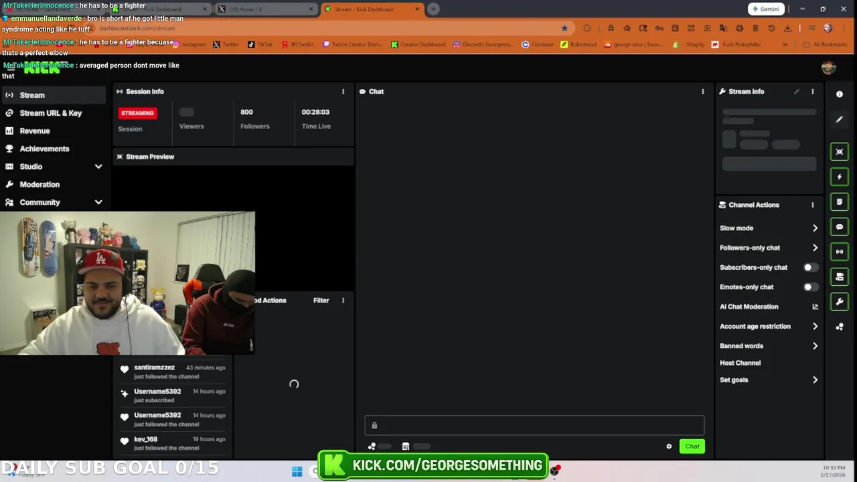Viewport: 857px width, 482px height.
Task: Expand the Studio sidebar section
Action: pyautogui.click(x=98, y=167)
